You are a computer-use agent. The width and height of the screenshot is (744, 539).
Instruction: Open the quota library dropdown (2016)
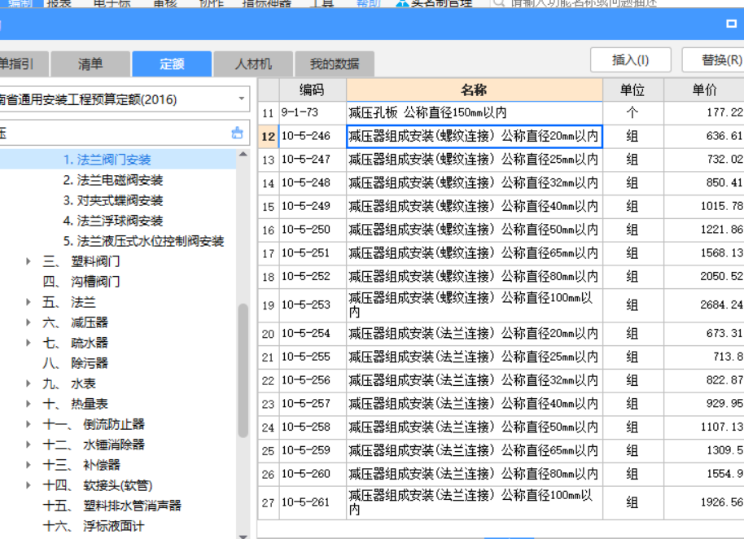(242, 99)
